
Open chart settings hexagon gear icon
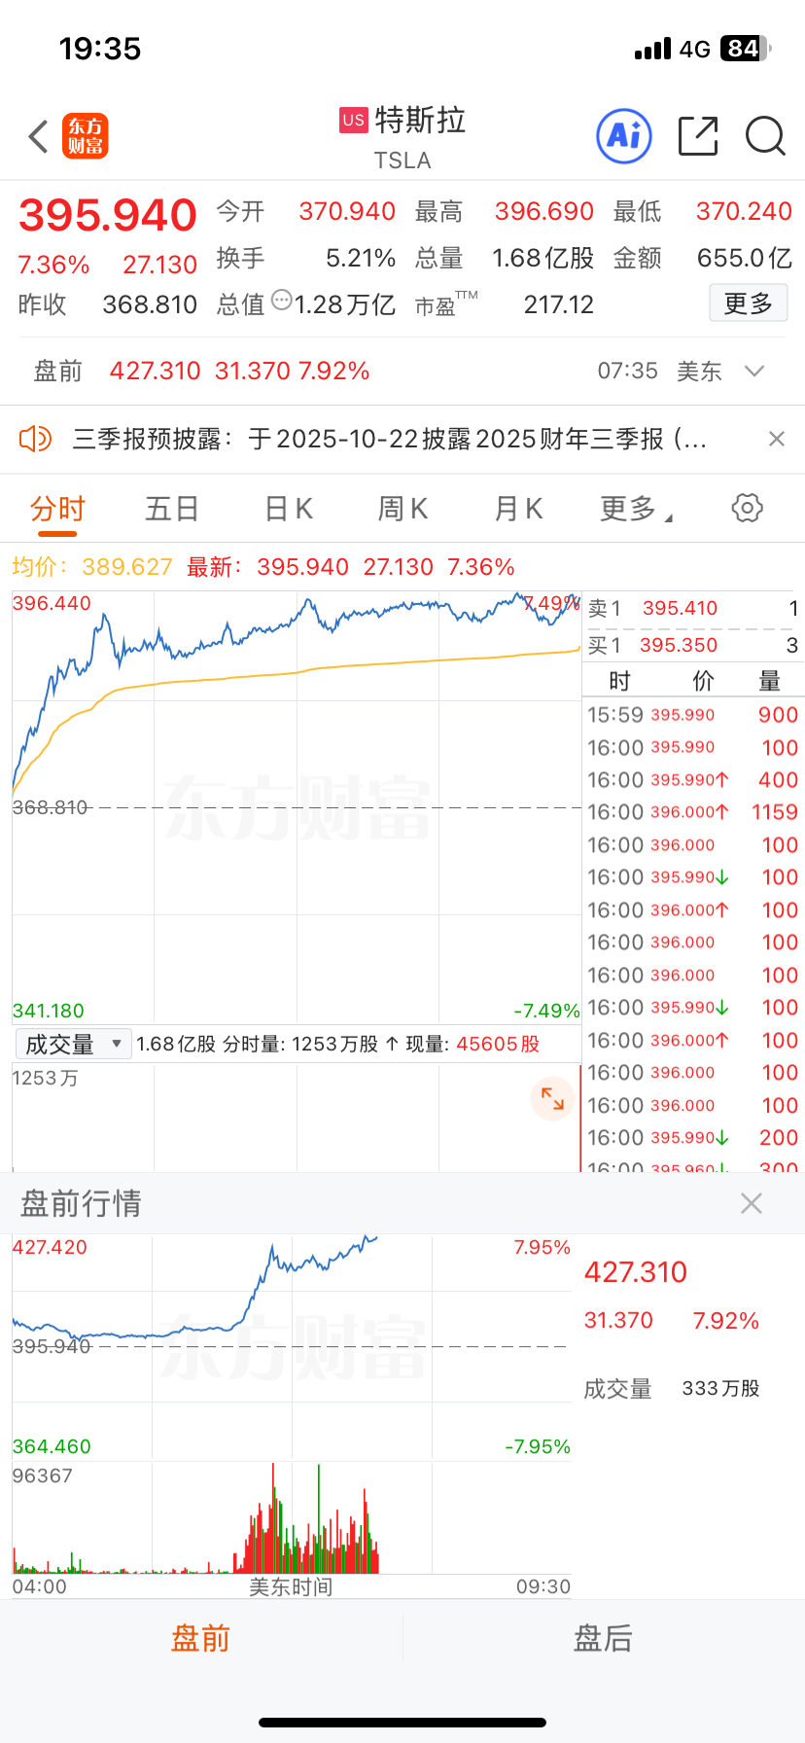point(747,508)
